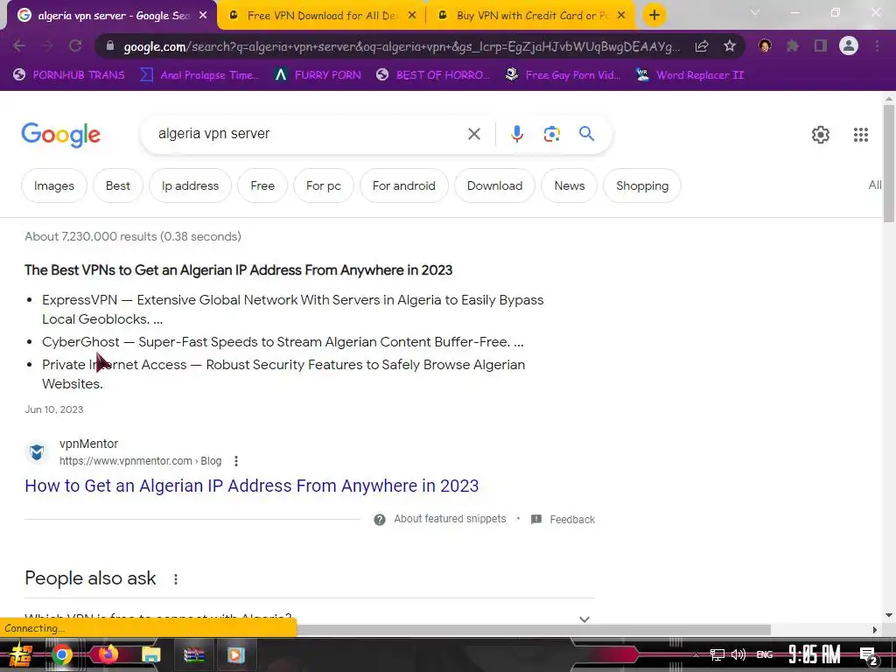
Task: Open File Explorer from the taskbar
Action: click(x=150, y=654)
